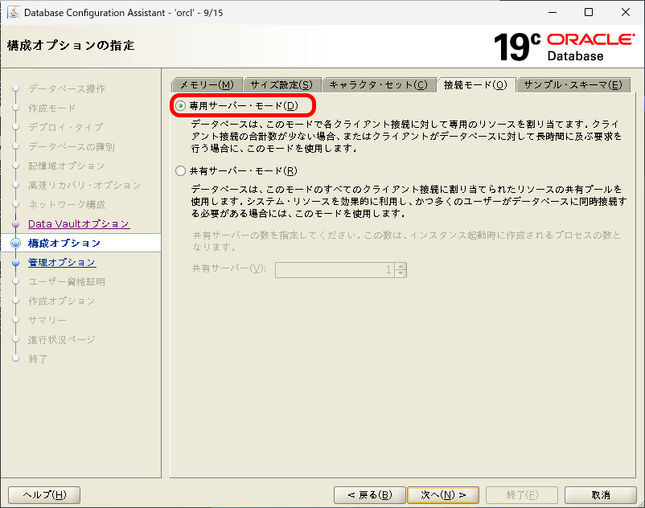Click the bullet icon next to 管理オプション
Viewport: 645px width, 508px height.
click(x=17, y=263)
